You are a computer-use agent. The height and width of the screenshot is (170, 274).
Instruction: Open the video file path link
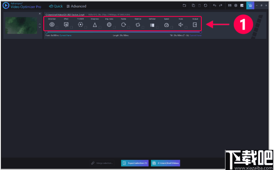(x=65, y=15)
